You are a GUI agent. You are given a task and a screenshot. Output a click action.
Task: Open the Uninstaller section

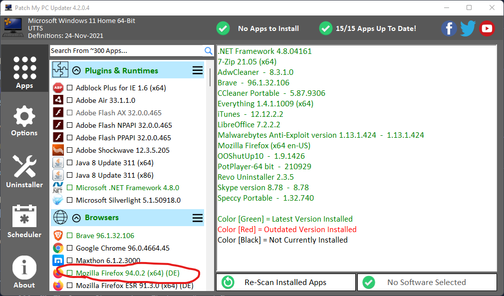(x=24, y=171)
